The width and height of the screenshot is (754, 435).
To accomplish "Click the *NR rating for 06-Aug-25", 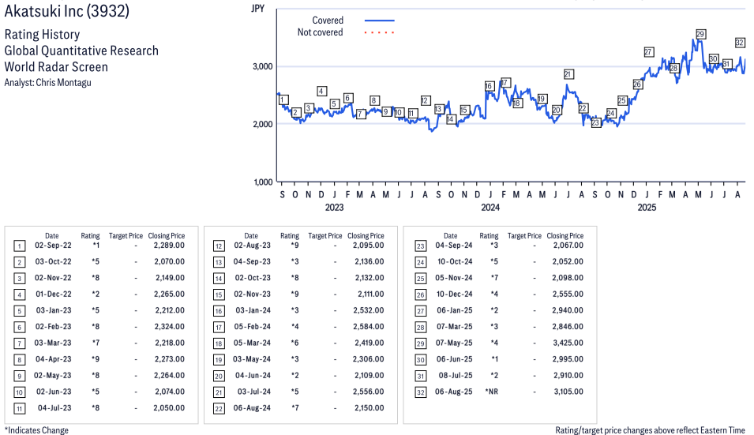I will [491, 392].
